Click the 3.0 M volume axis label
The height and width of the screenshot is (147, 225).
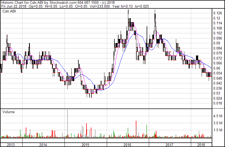[218, 123]
